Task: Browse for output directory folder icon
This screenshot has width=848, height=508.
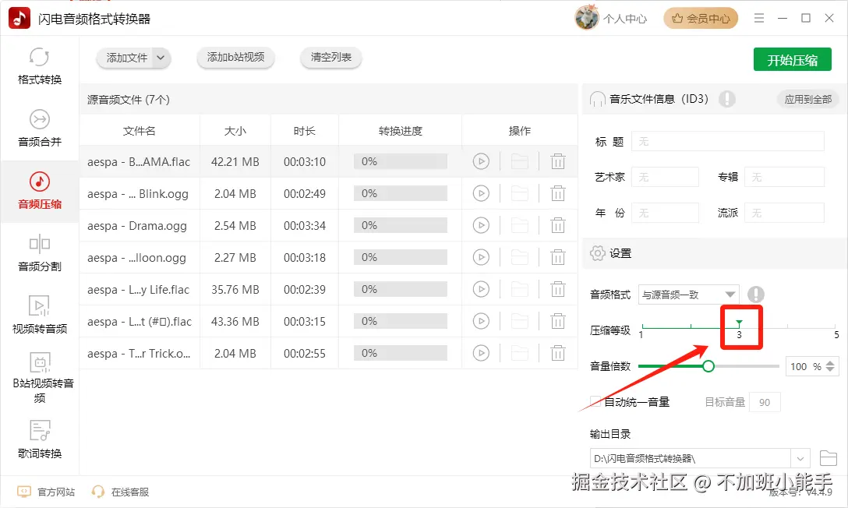Action: click(x=828, y=458)
